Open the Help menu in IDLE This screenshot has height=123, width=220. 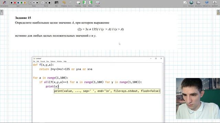[65, 61]
